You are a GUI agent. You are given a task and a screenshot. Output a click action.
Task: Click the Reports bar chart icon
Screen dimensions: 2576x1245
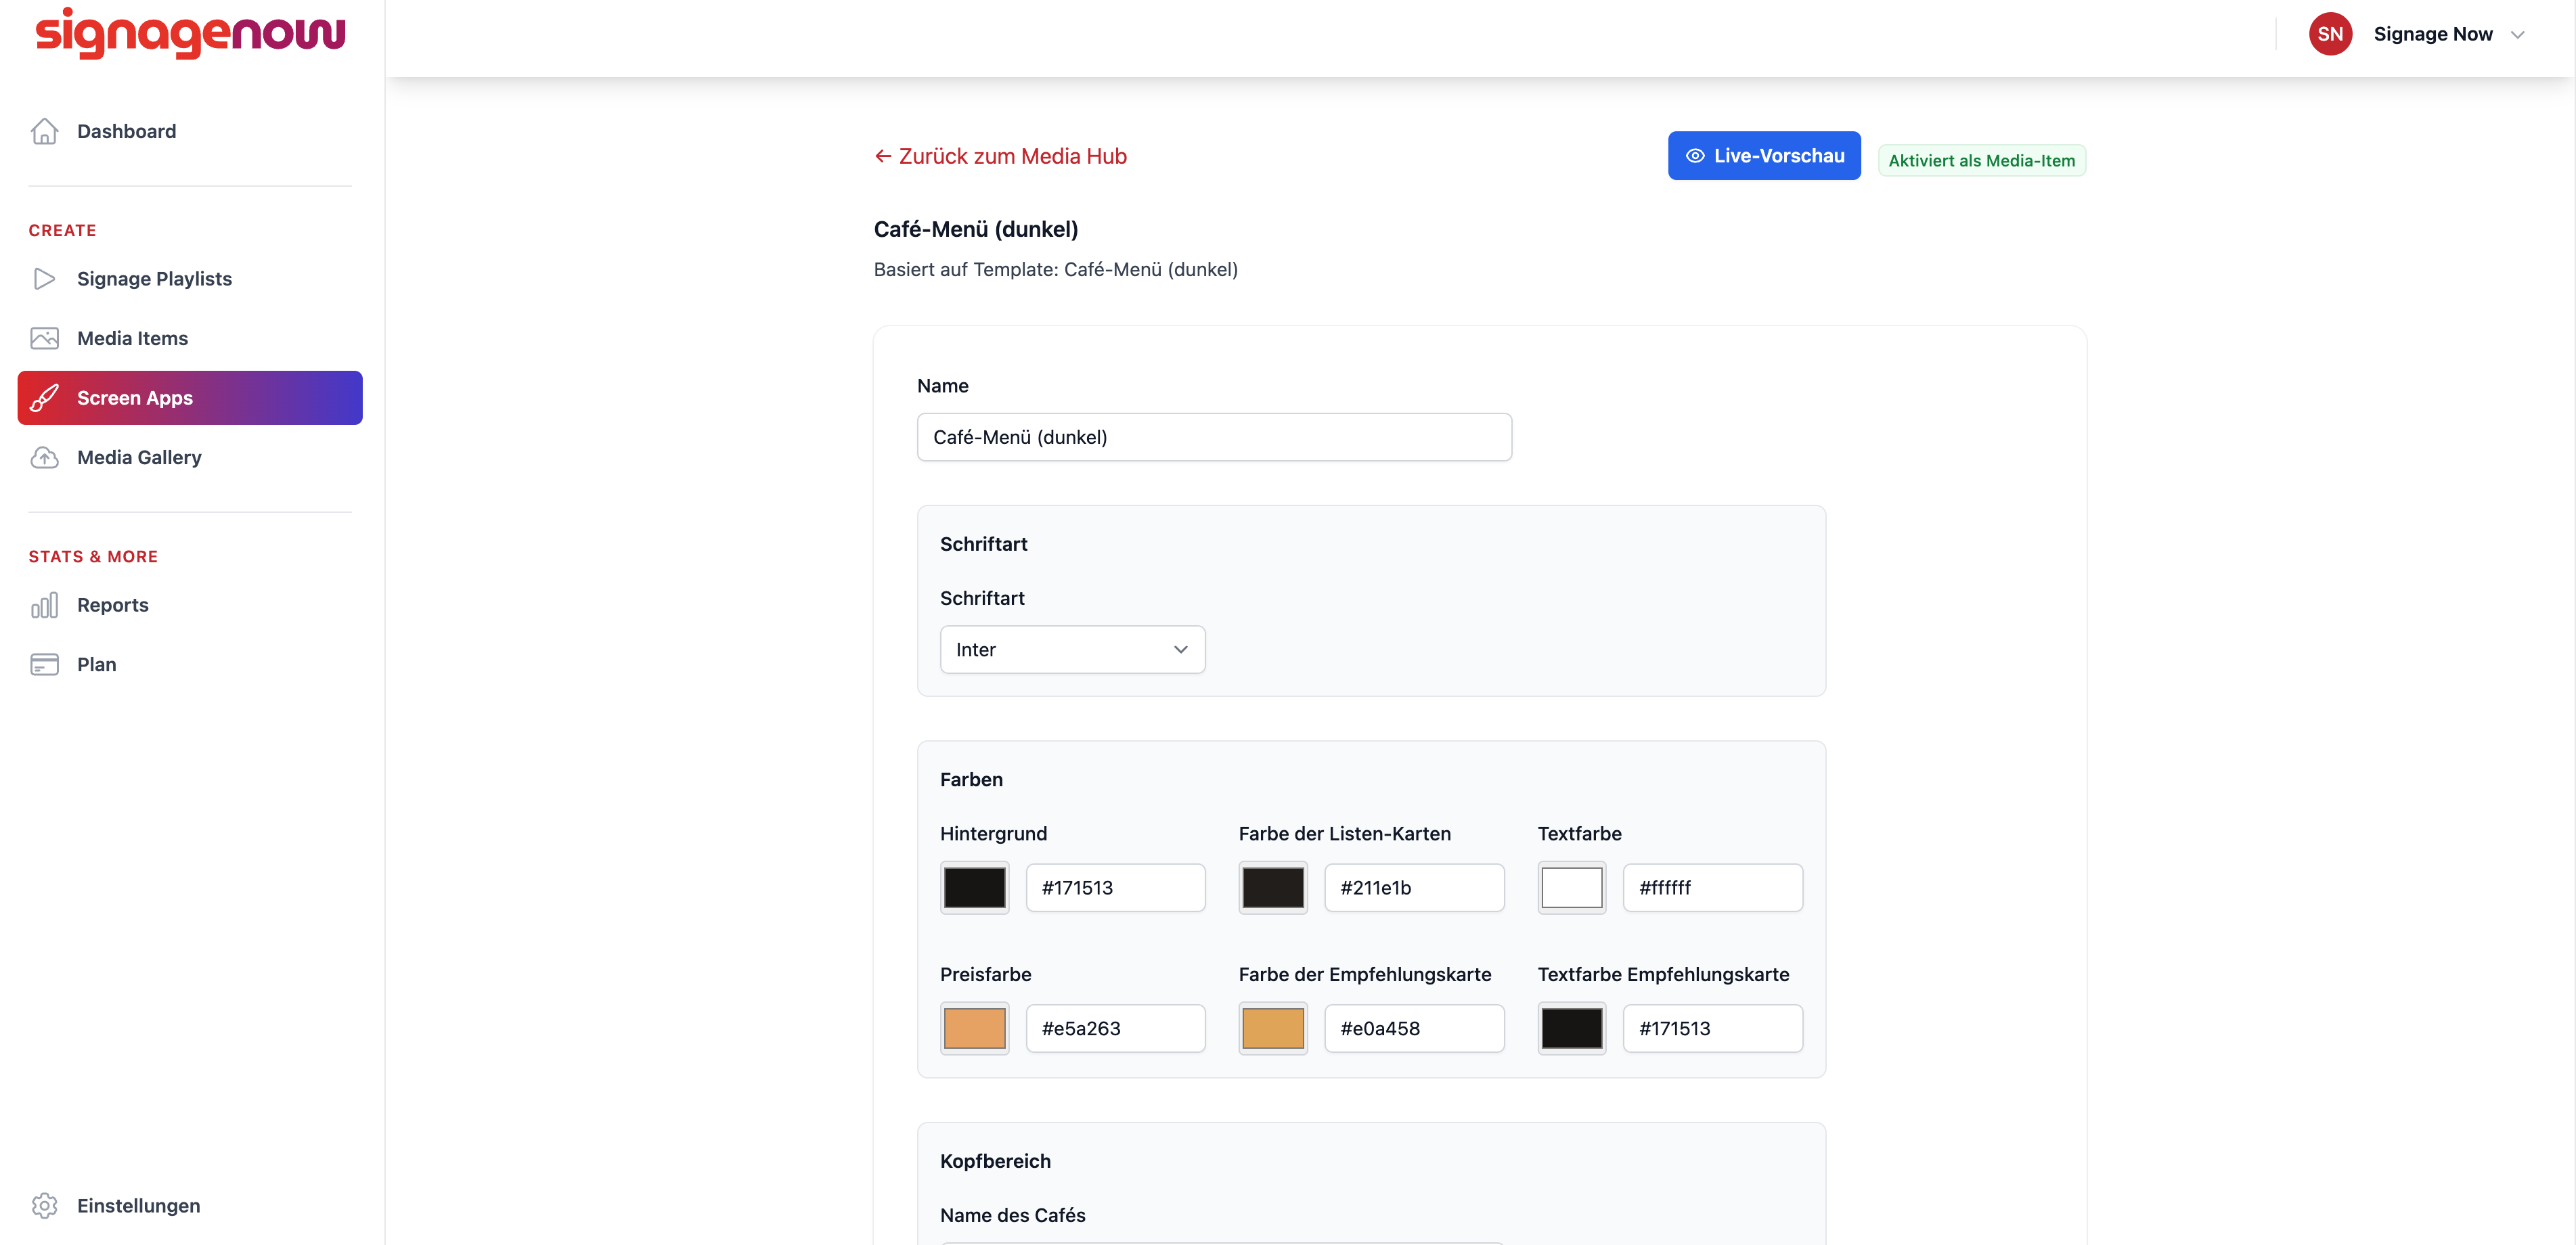[44, 605]
